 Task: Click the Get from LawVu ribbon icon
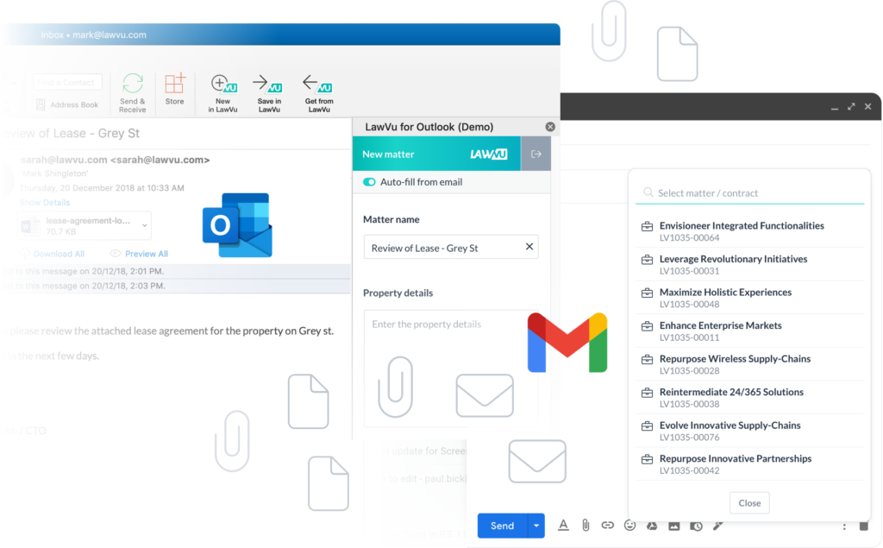click(319, 93)
